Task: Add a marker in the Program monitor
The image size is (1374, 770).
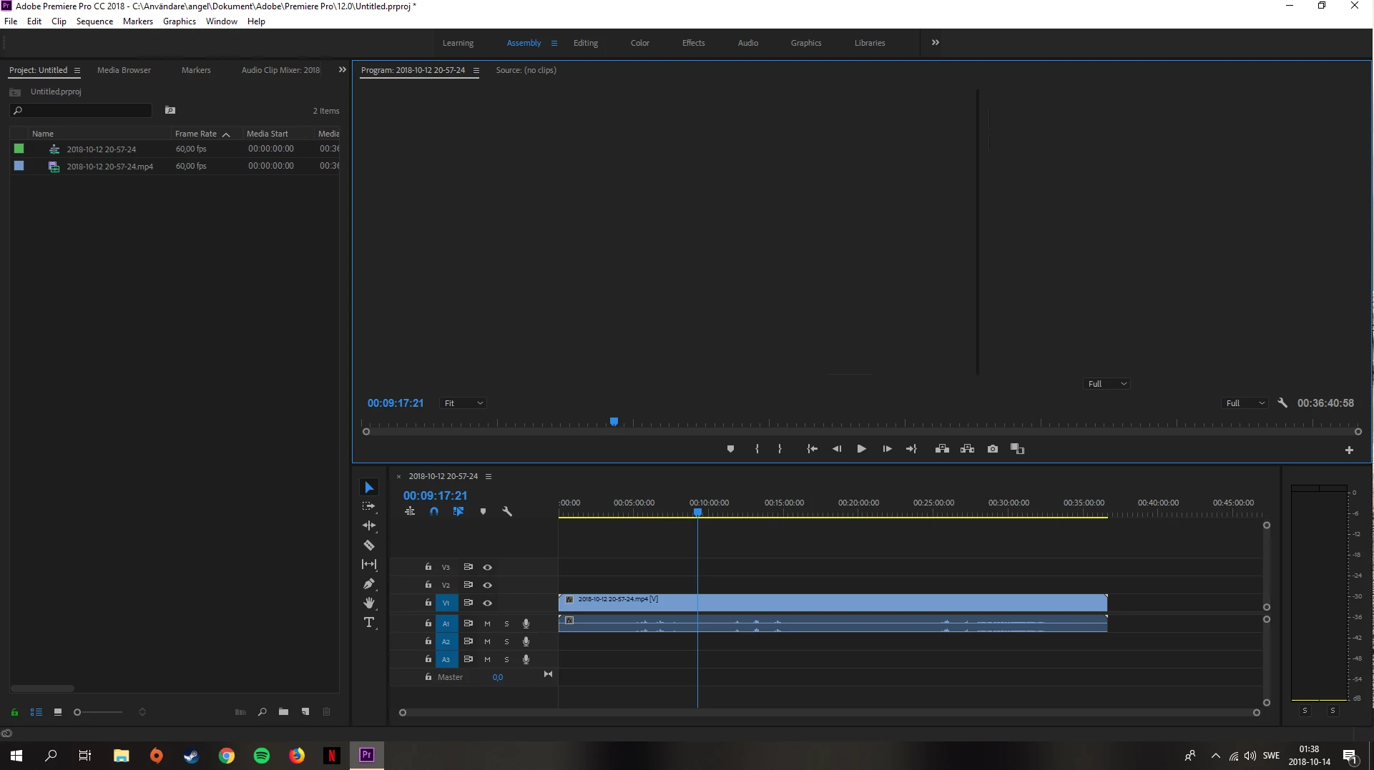Action: [x=730, y=449]
